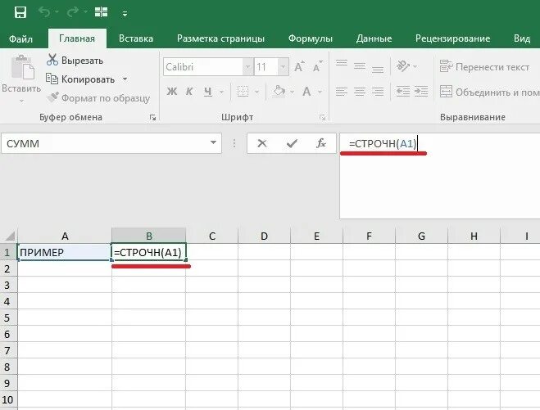Click the text orientation icon
This screenshot has height=410, width=540.
point(403,65)
